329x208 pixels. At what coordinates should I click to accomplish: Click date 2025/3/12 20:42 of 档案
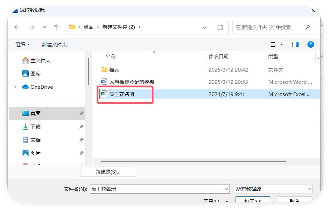pos(228,70)
